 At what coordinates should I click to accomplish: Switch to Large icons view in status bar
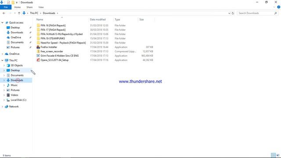point(278,155)
